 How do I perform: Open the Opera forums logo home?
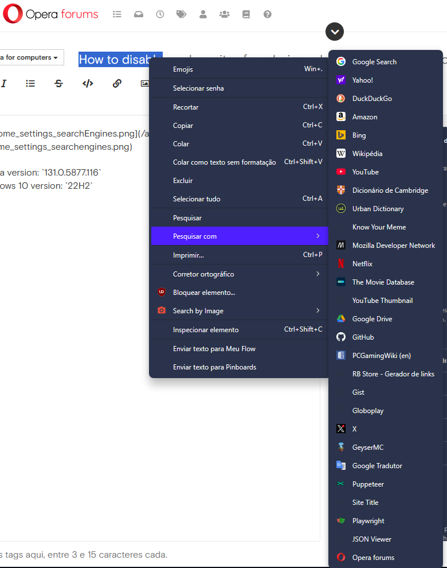click(50, 14)
